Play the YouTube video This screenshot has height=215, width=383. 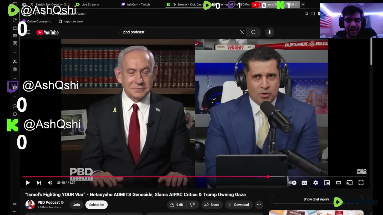point(28,183)
